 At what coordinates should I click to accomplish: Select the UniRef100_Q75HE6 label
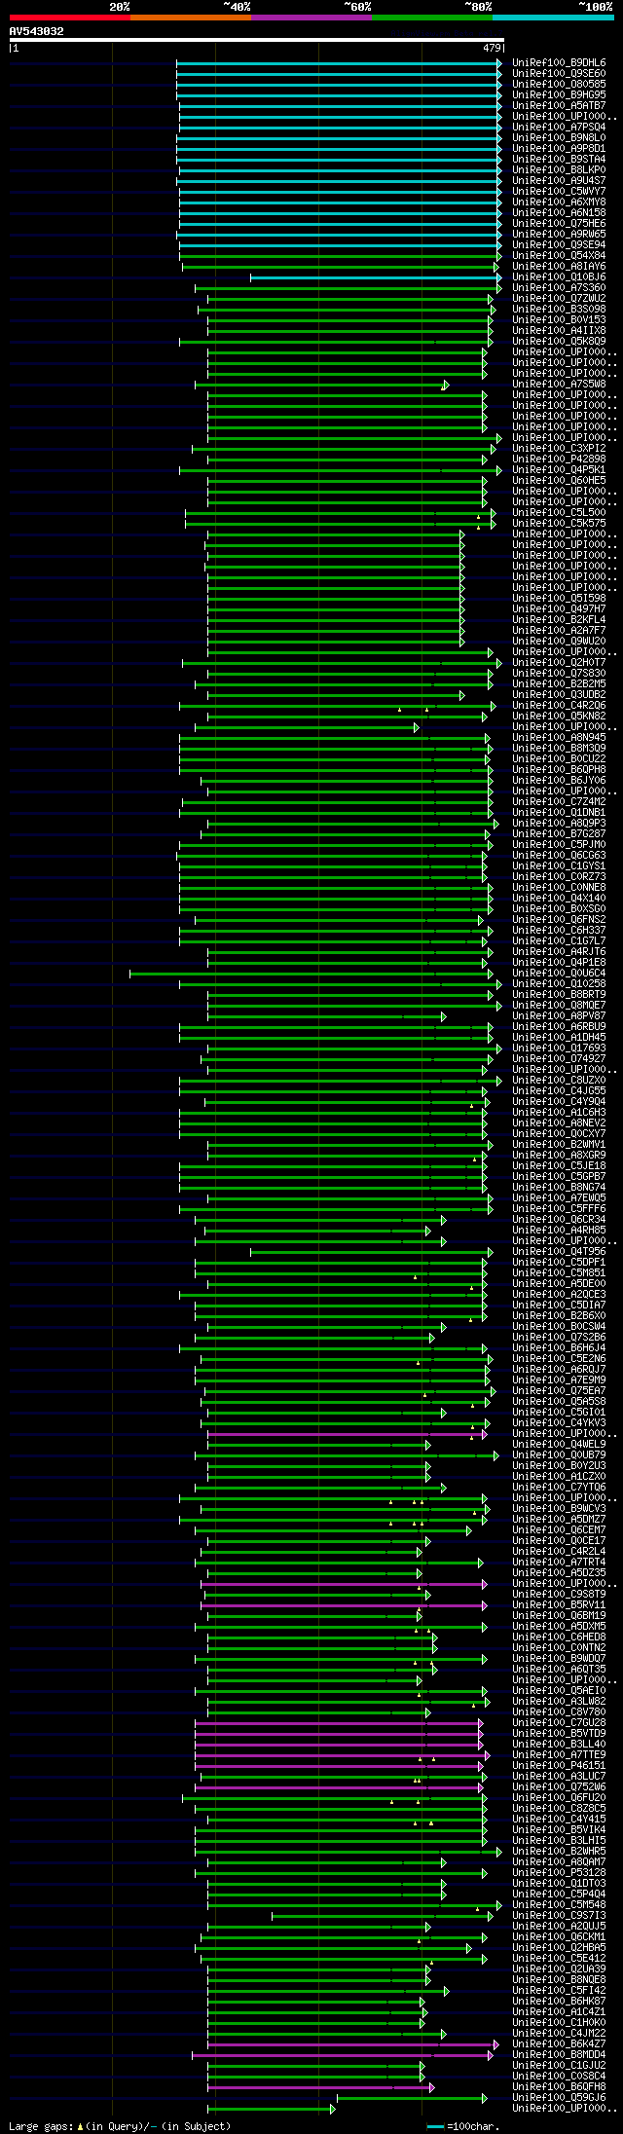559,223
